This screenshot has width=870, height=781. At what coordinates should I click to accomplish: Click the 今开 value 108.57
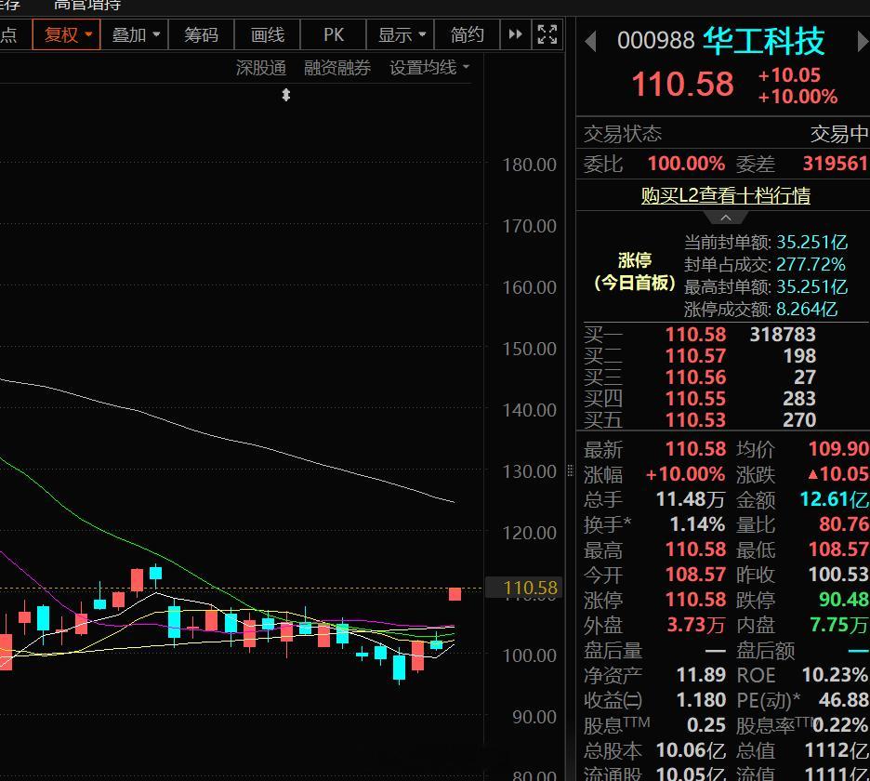pos(696,575)
